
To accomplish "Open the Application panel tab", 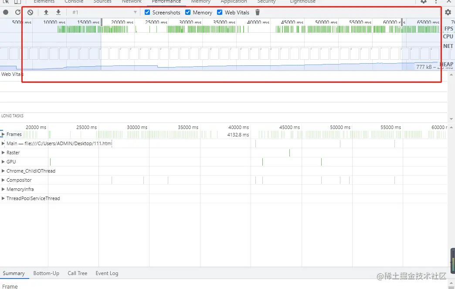I will [234, 1].
